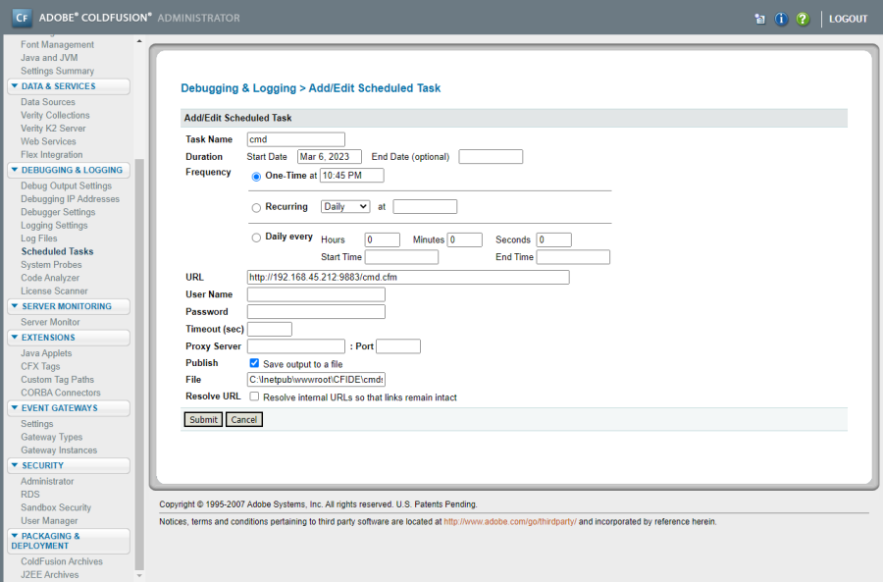Go to the Data Sources page

click(48, 102)
